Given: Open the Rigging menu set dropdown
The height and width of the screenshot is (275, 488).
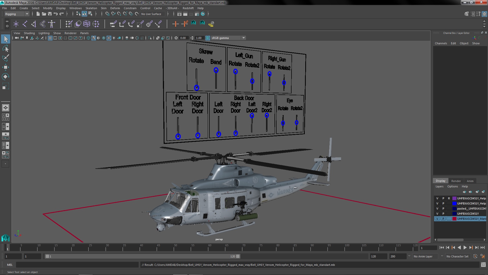Looking at the screenshot, I should point(17,14).
